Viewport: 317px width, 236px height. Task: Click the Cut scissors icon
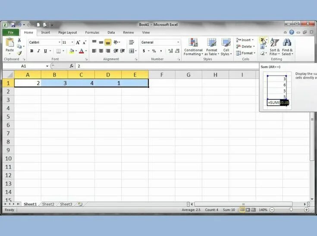(19, 40)
